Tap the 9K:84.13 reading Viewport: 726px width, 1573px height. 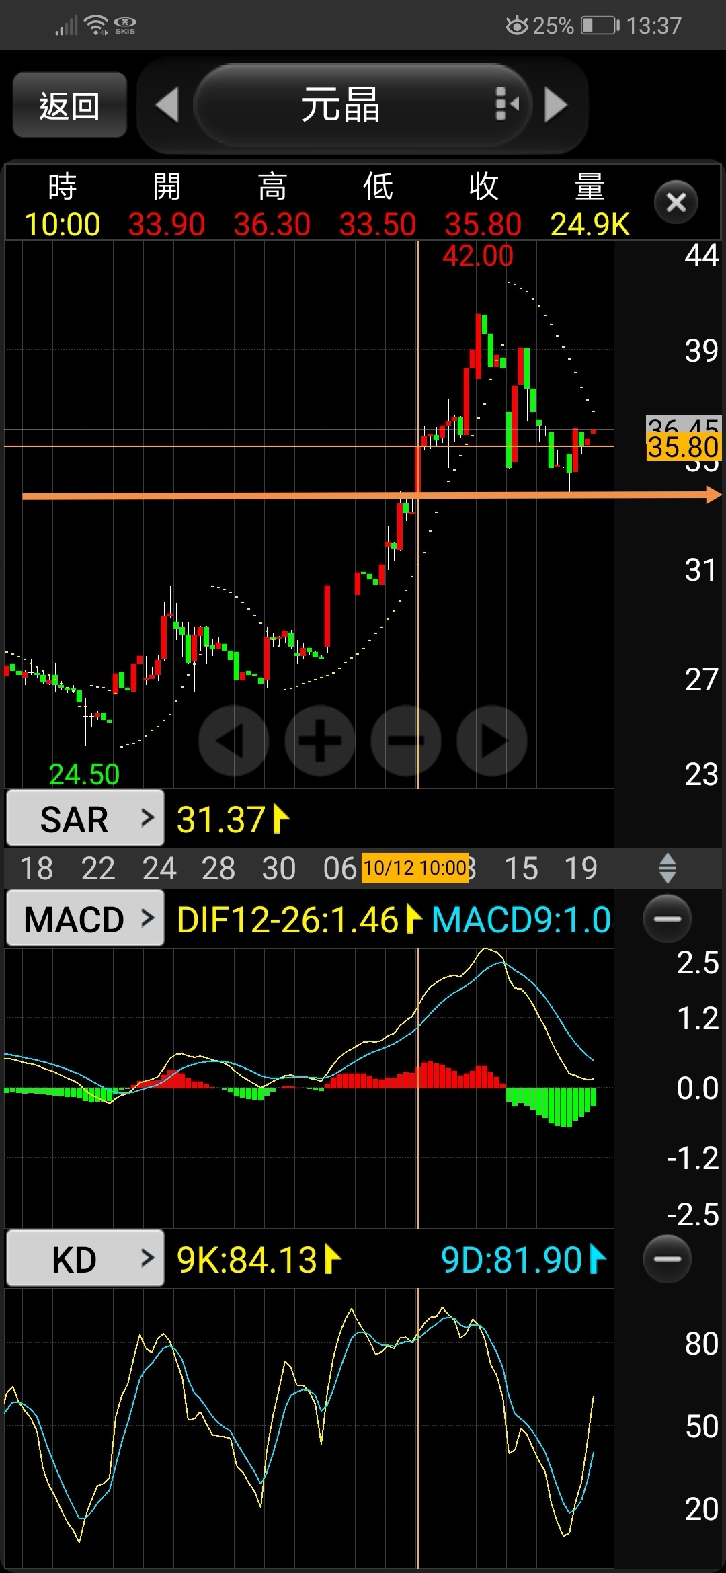tap(247, 1260)
